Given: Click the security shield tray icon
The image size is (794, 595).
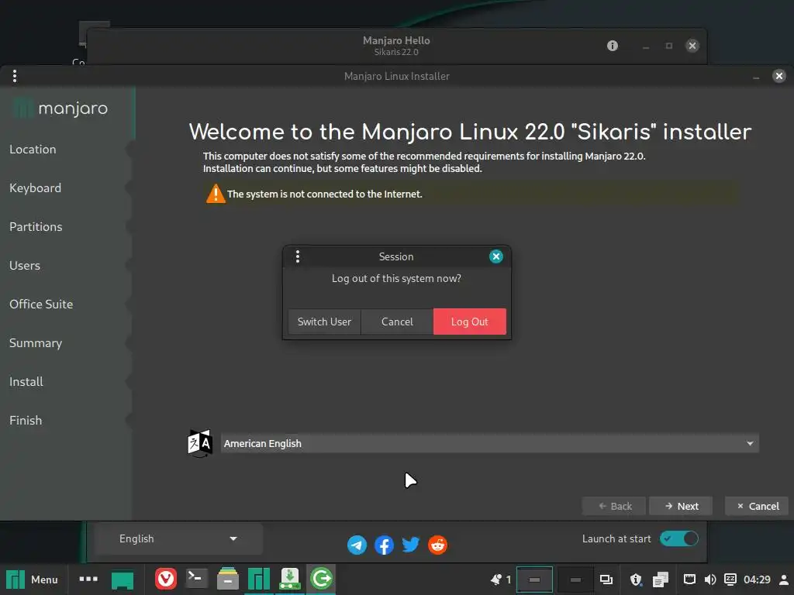Looking at the screenshot, I should (x=636, y=580).
